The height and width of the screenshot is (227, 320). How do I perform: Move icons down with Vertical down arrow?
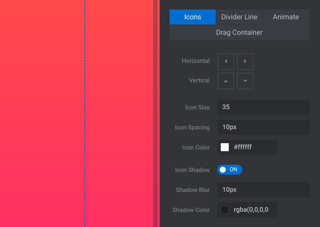pos(245,81)
